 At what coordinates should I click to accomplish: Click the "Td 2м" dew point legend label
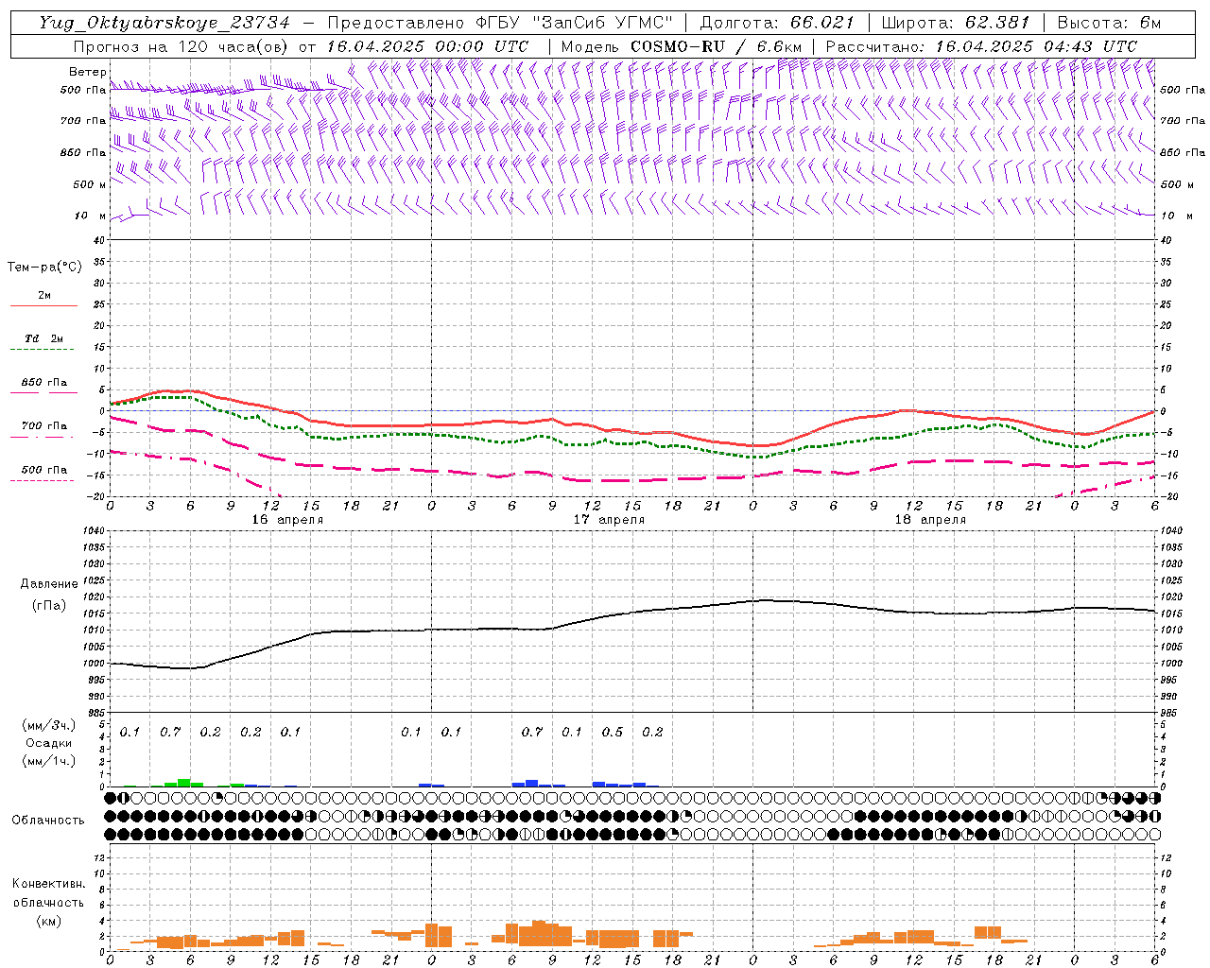click(43, 338)
